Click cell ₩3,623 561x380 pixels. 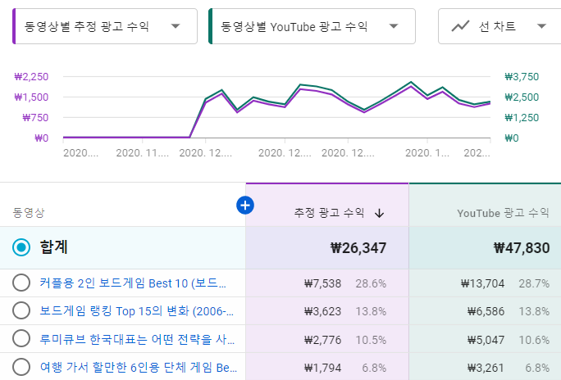(322, 311)
